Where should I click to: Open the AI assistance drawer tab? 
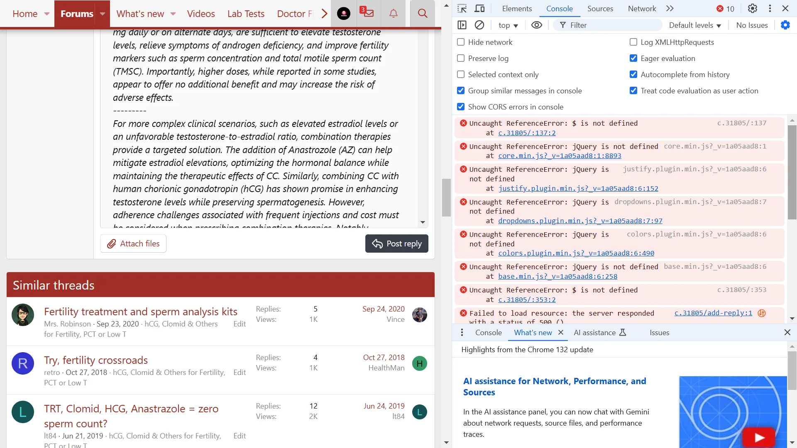594,333
